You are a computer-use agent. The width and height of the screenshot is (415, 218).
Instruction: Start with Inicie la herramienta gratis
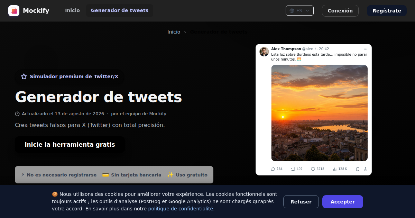[70, 145]
